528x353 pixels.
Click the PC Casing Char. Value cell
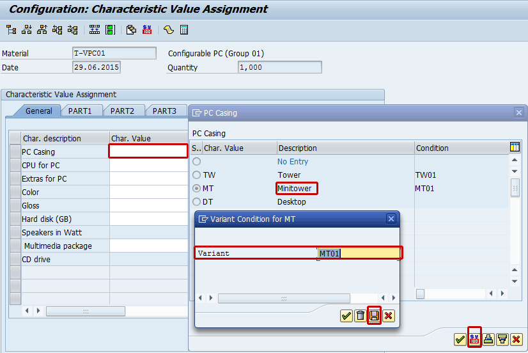coord(148,151)
